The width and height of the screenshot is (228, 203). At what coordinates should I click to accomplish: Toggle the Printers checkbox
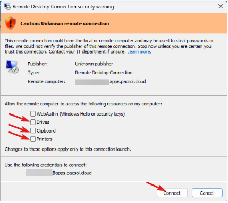point(33,139)
